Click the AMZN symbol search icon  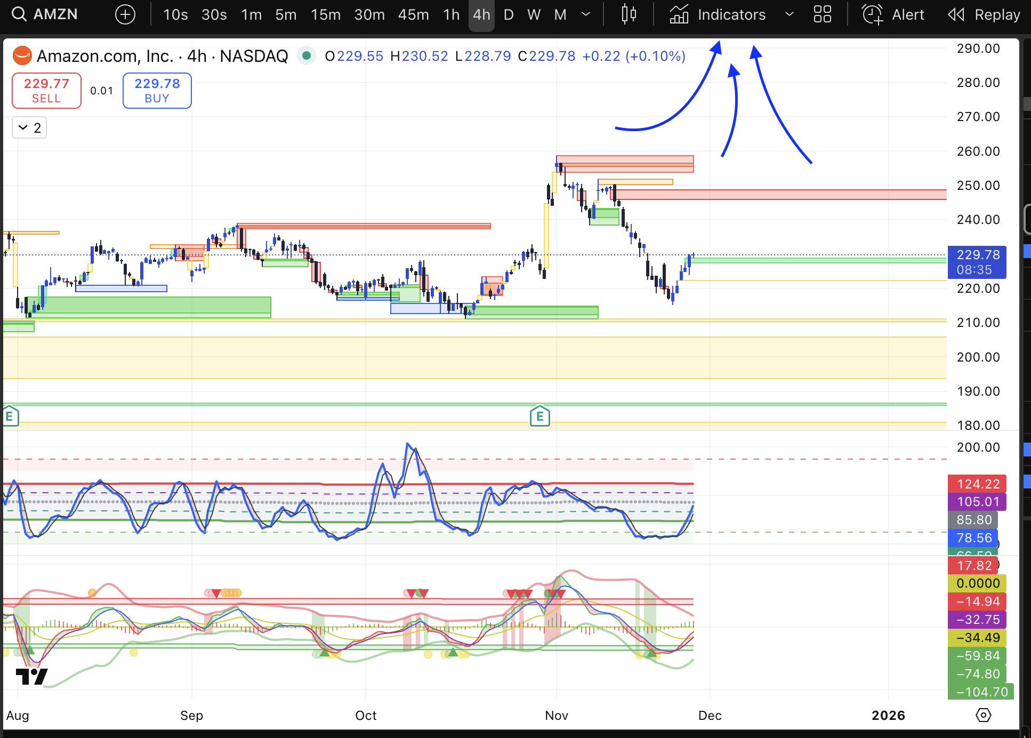click(19, 14)
